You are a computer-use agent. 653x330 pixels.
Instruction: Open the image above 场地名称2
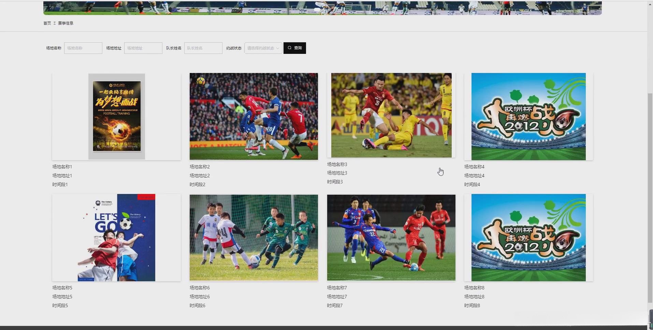tap(254, 116)
